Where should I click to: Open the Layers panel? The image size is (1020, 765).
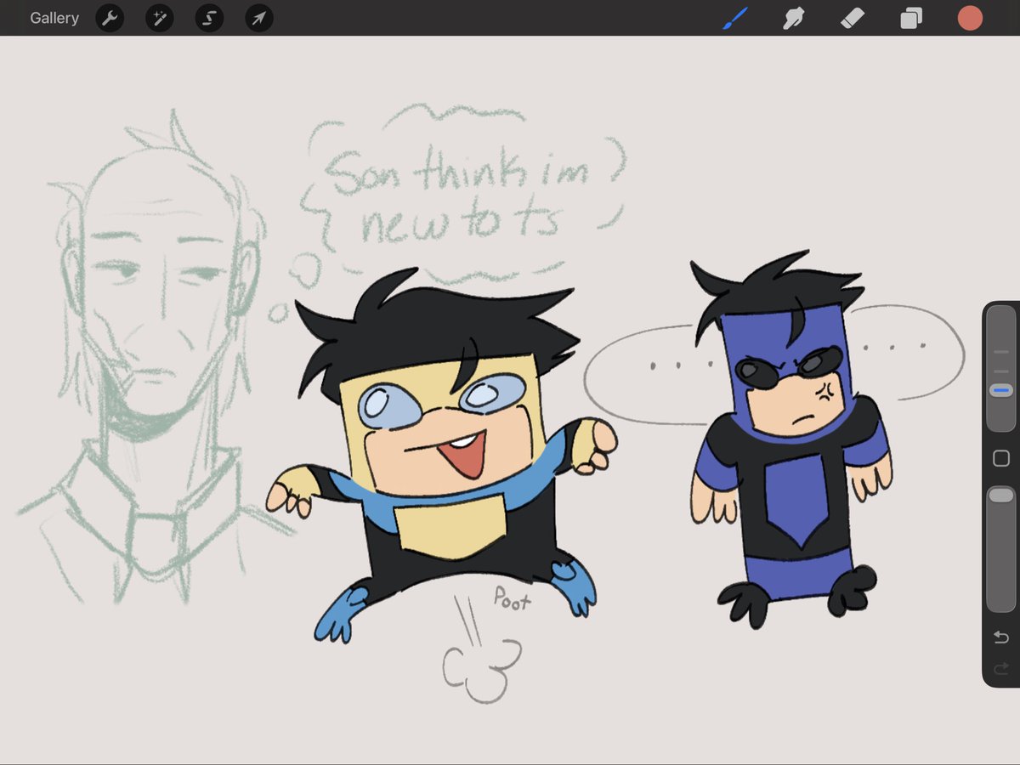tap(911, 18)
